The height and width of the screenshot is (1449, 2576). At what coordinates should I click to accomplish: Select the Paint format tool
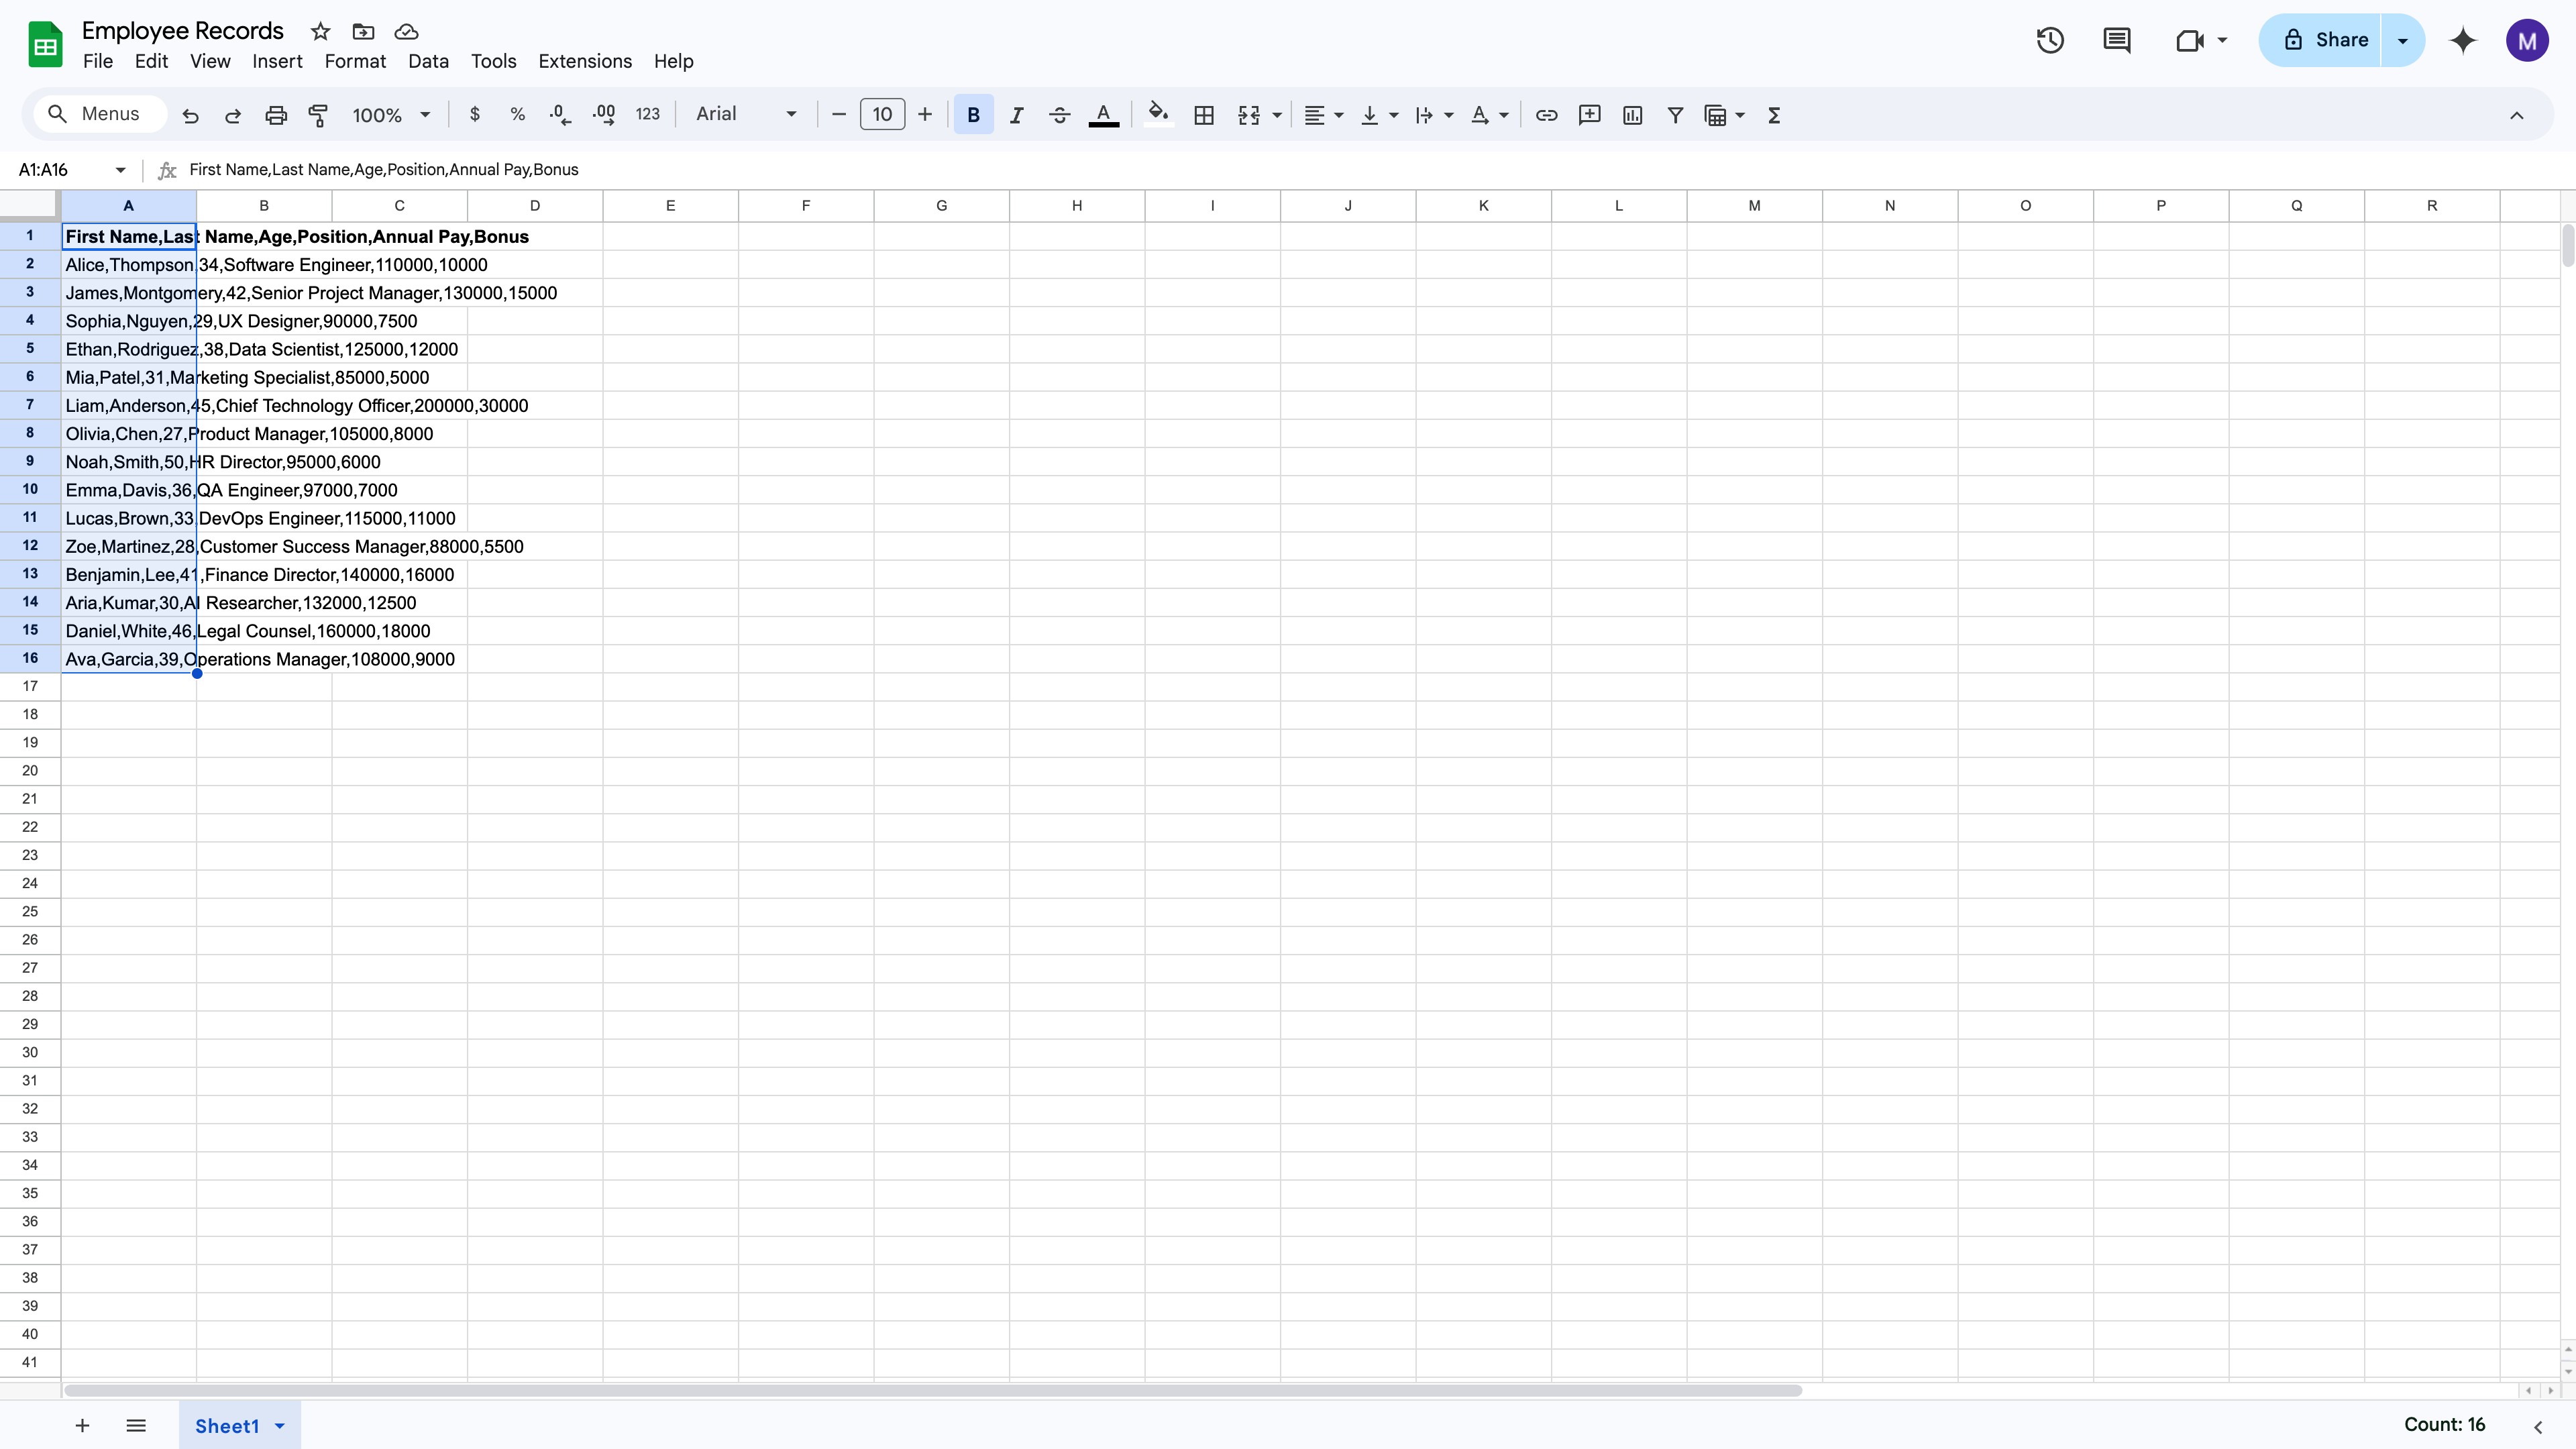coord(318,115)
